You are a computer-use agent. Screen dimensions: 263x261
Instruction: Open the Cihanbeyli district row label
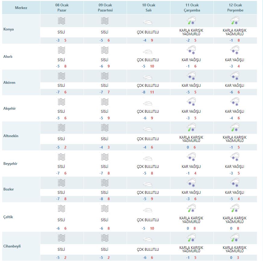[x=12, y=246]
